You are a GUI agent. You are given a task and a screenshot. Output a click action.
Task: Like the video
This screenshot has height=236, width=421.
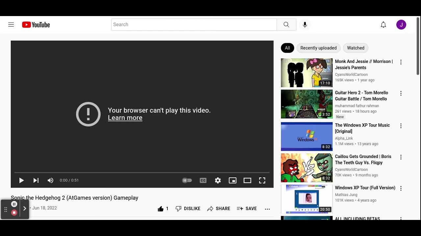(163, 208)
